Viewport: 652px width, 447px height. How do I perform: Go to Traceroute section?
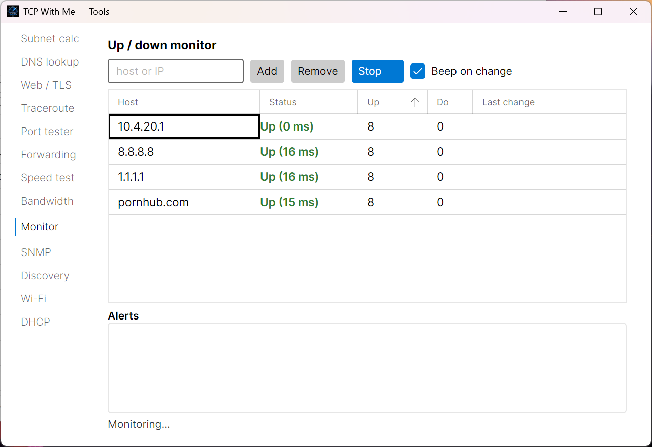47,108
